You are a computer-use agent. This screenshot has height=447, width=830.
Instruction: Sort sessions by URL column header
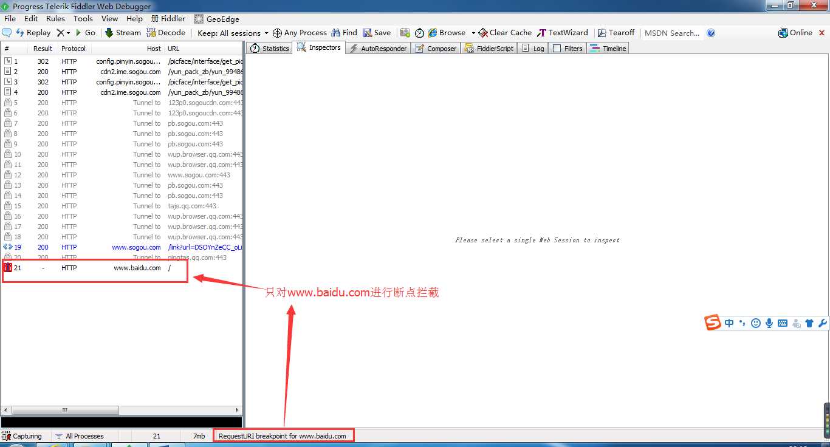click(204, 49)
